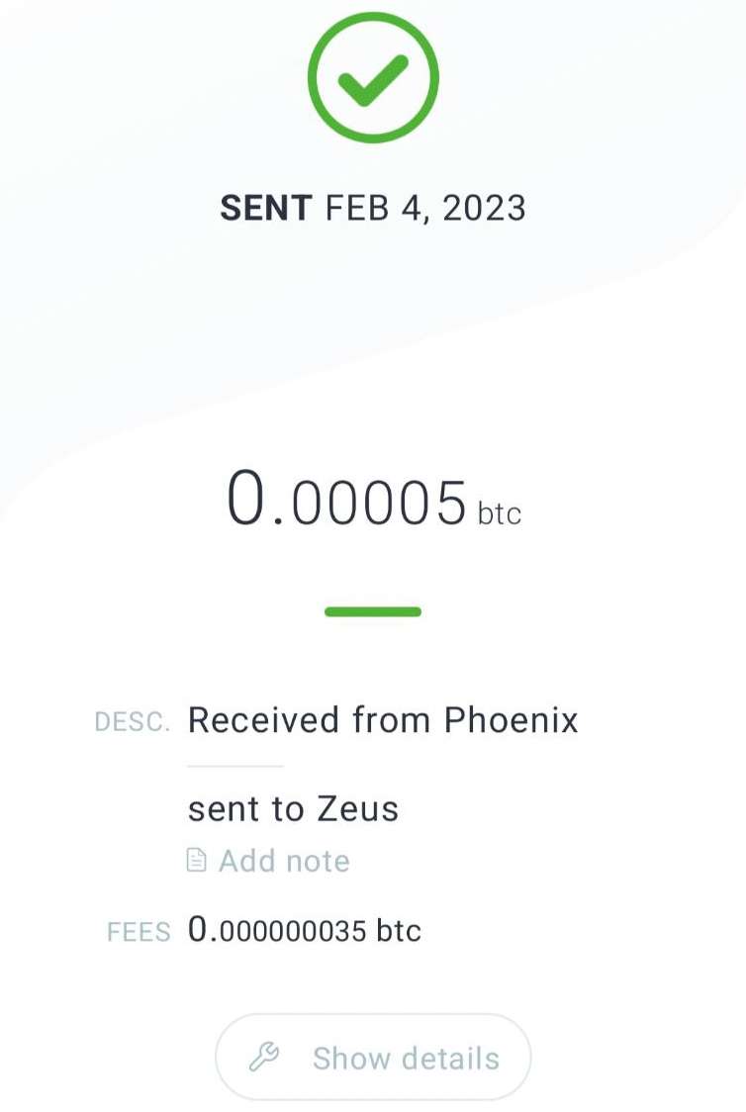This screenshot has height=1112, width=746.
Task: Click the short divider above the note
Action: tap(235, 766)
